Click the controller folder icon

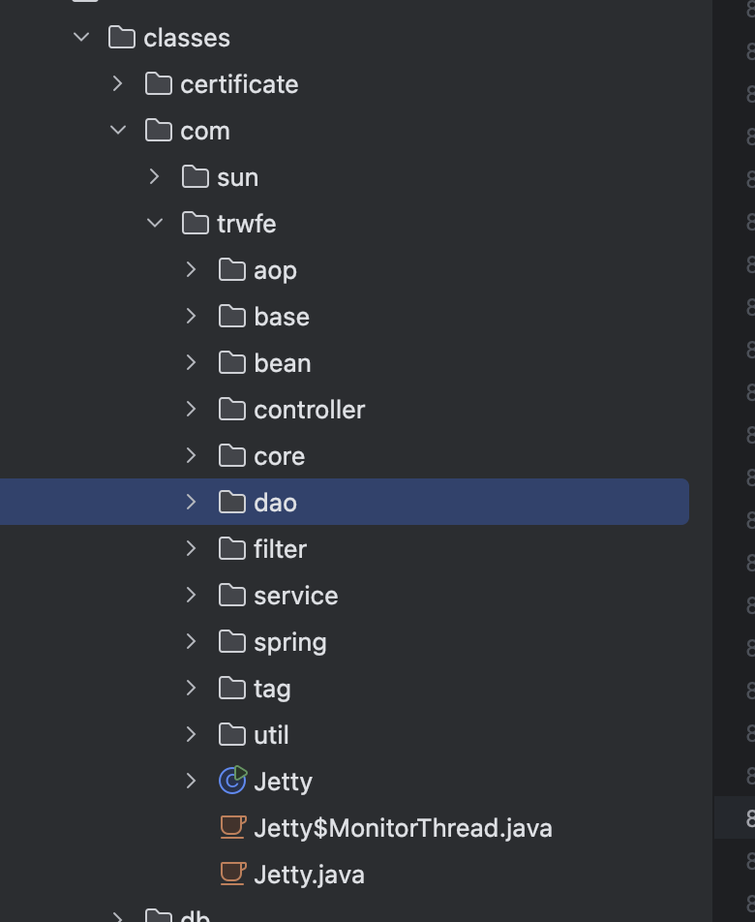pyautogui.click(x=232, y=409)
